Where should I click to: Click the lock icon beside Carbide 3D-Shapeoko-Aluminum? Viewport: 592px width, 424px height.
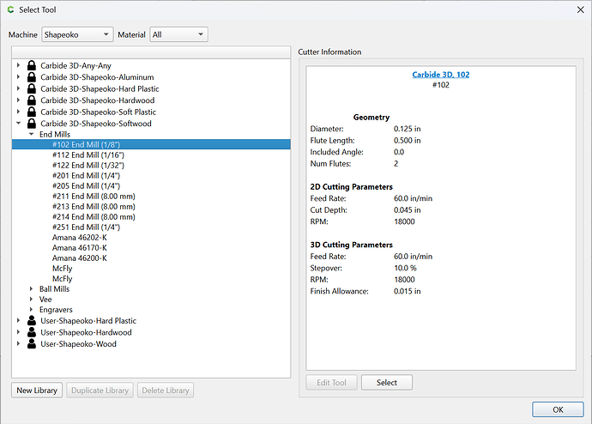[x=32, y=77]
